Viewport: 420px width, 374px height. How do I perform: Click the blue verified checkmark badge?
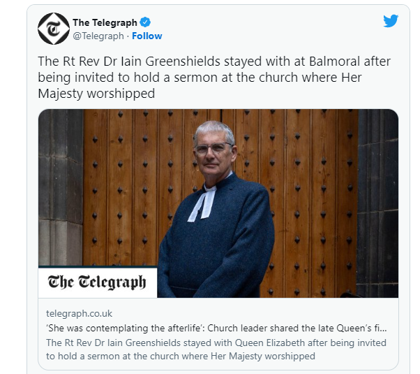(145, 22)
